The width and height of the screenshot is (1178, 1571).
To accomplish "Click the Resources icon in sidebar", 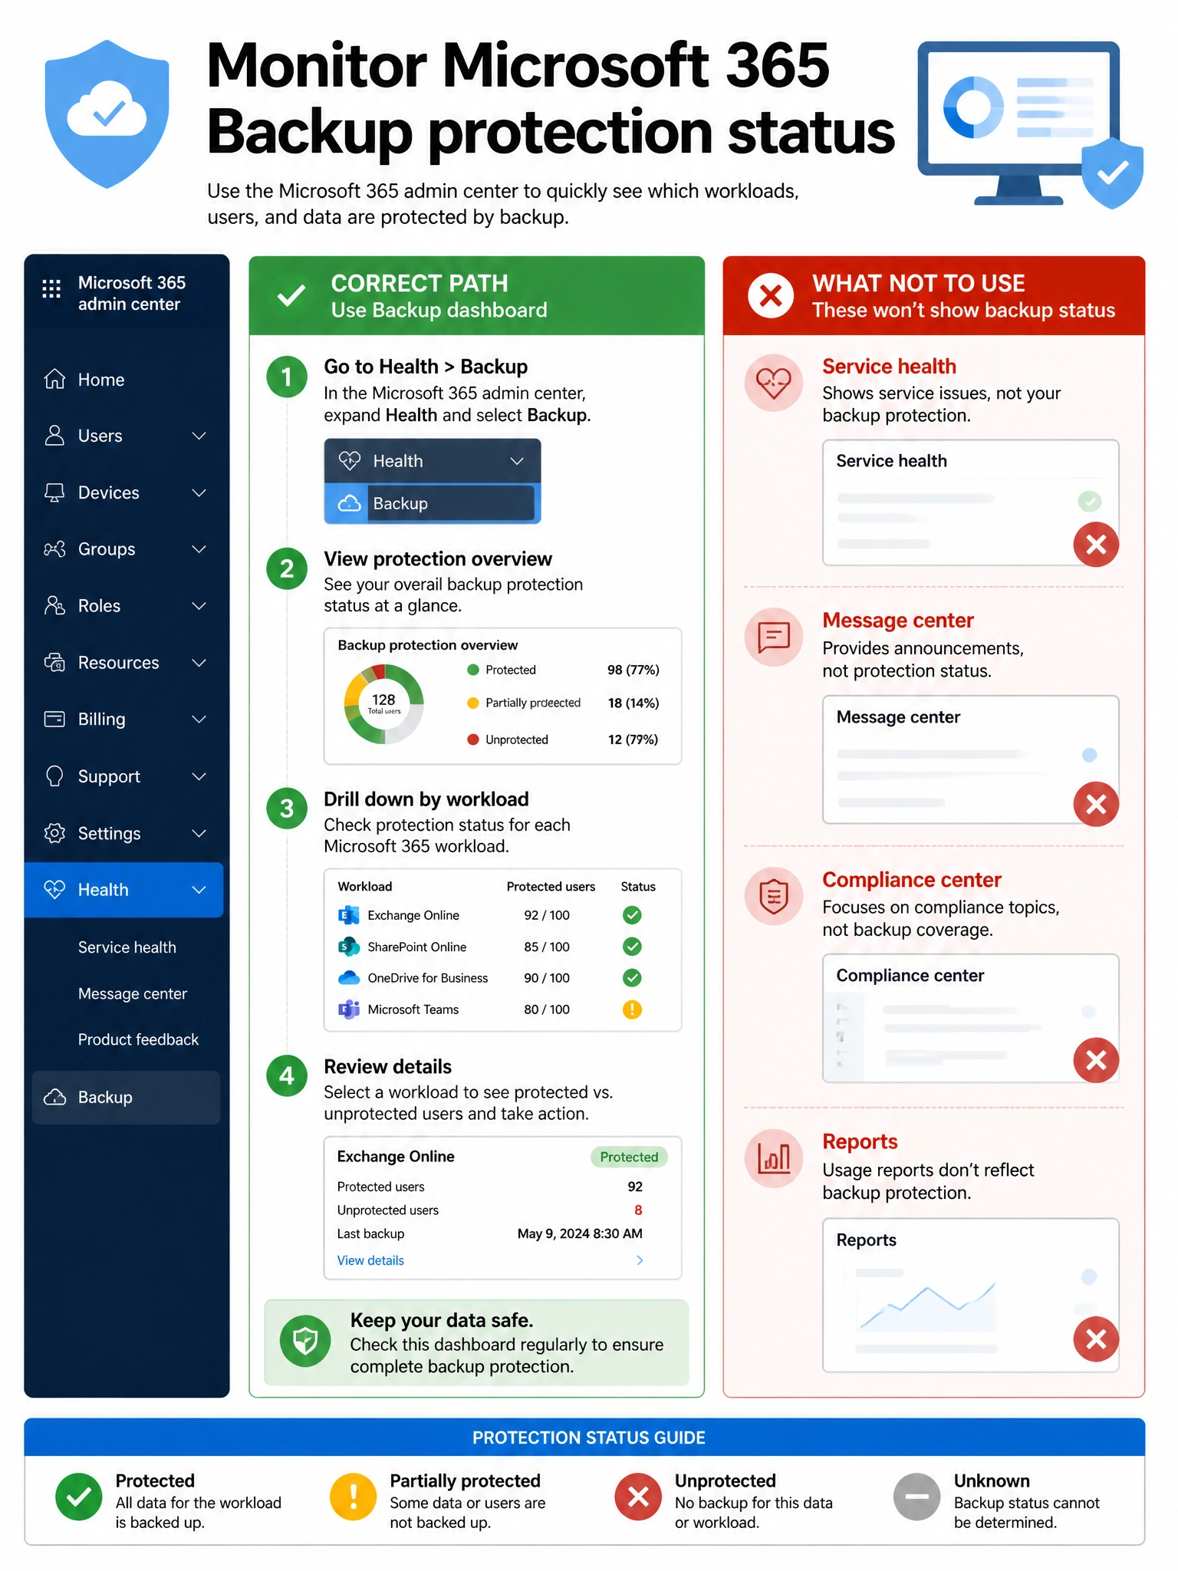I will (x=54, y=662).
